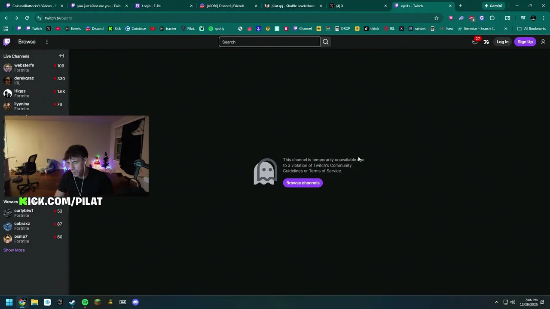Image resolution: width=550 pixels, height=309 pixels.
Task: Click the Twitch search input field
Action: pos(269,42)
